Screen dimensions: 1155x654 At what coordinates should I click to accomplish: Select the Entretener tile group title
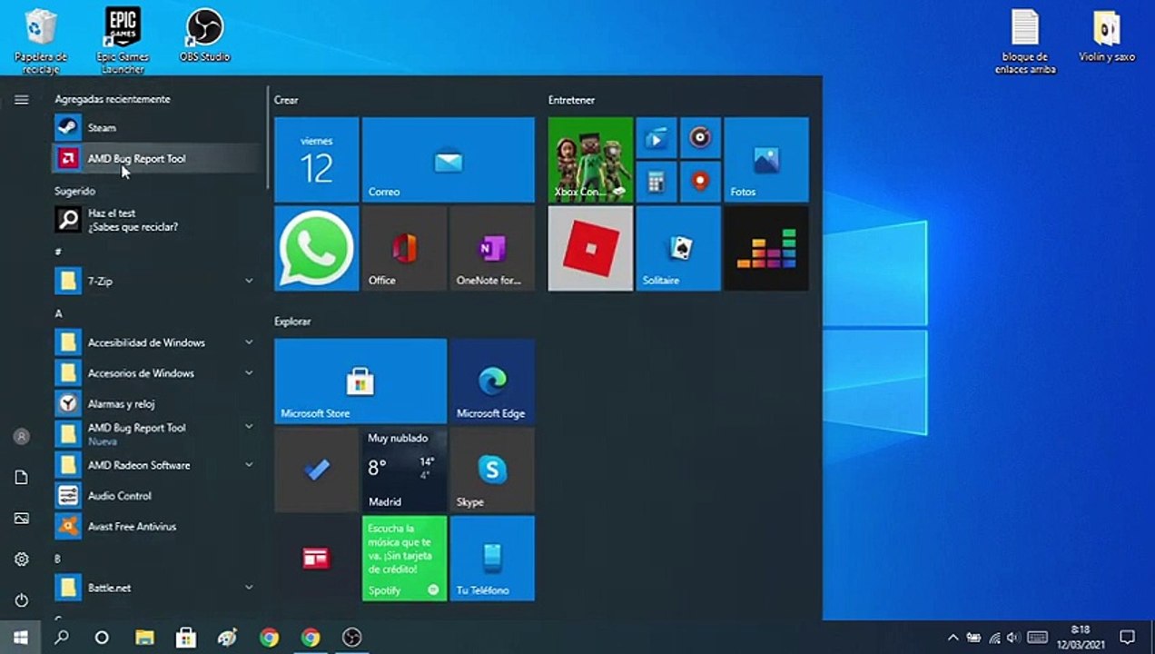571,100
